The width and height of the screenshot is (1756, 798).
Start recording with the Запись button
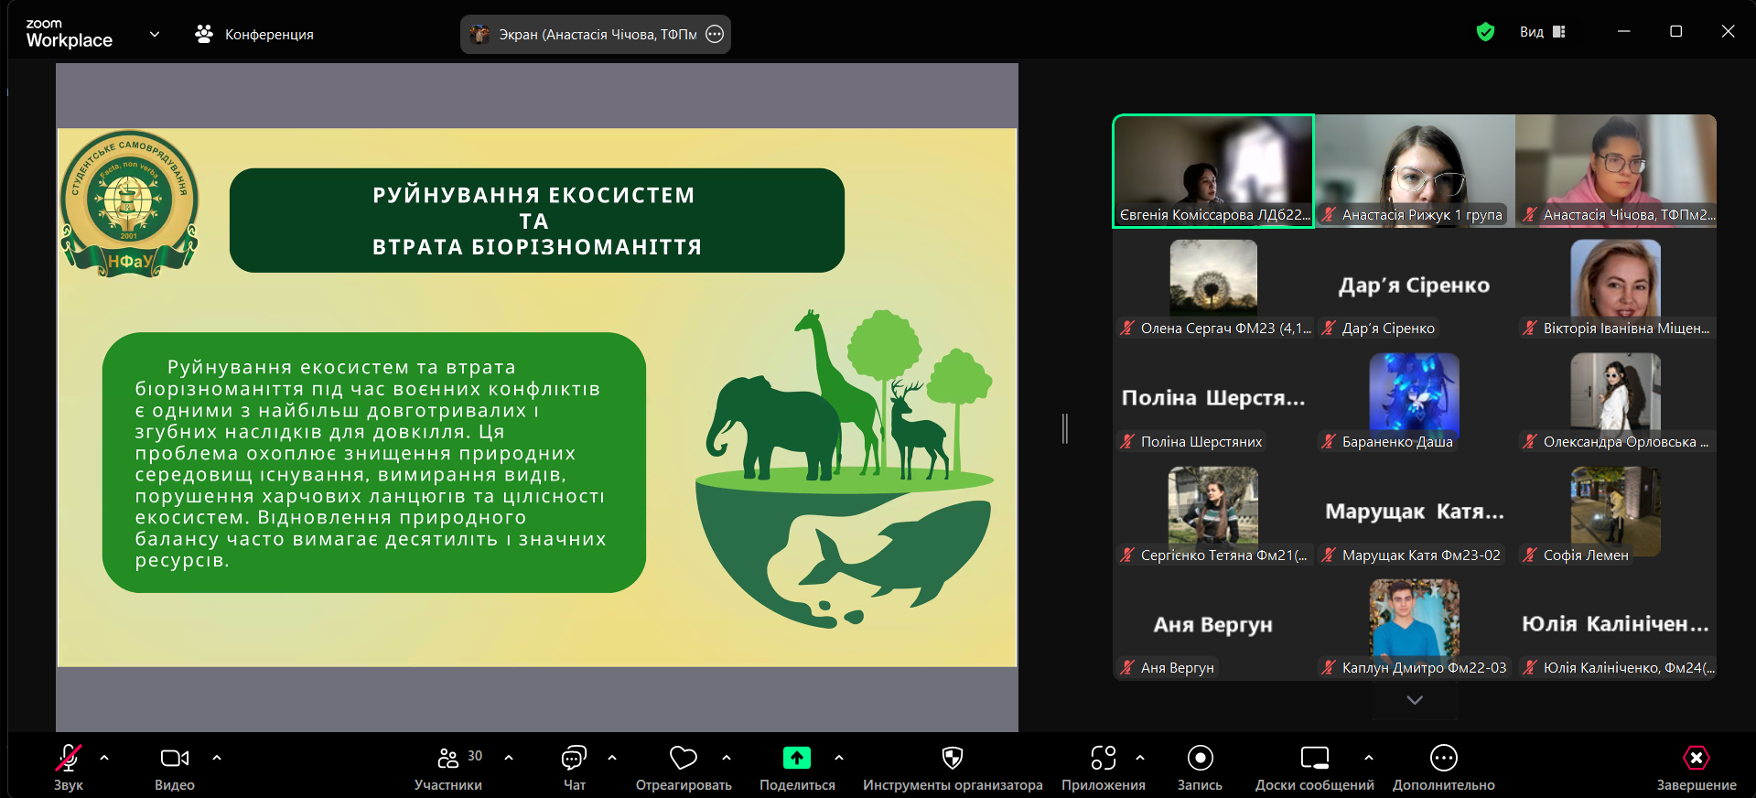(1200, 767)
